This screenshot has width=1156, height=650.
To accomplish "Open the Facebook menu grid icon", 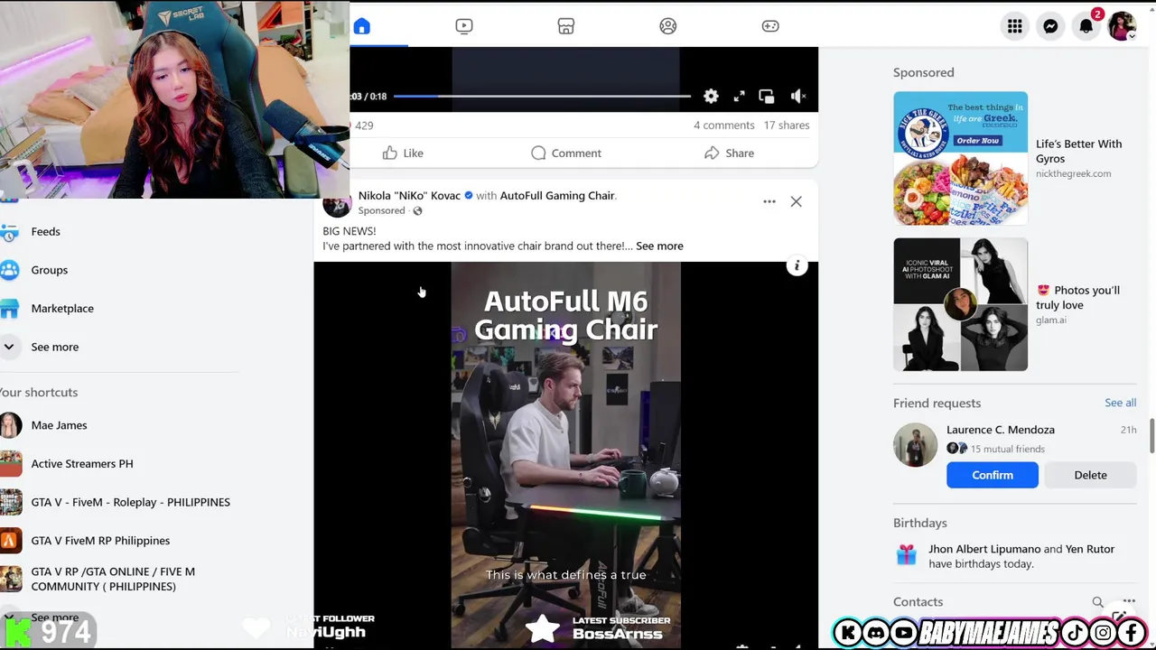I will click(x=1015, y=26).
